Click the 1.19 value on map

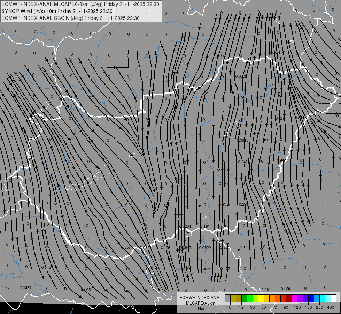coord(265,289)
